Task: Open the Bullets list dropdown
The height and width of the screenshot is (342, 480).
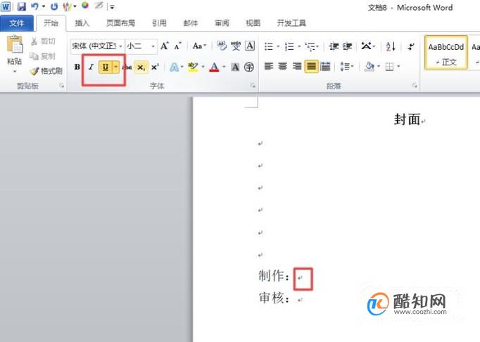Action: click(278, 46)
